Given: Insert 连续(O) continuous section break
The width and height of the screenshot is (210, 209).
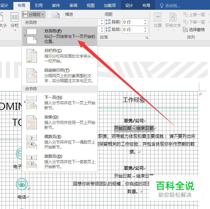Looking at the screenshot, I should pyautogui.click(x=60, y=122).
